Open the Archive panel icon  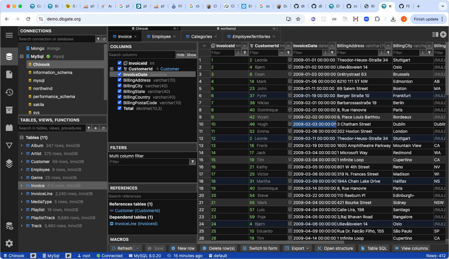tap(9, 110)
